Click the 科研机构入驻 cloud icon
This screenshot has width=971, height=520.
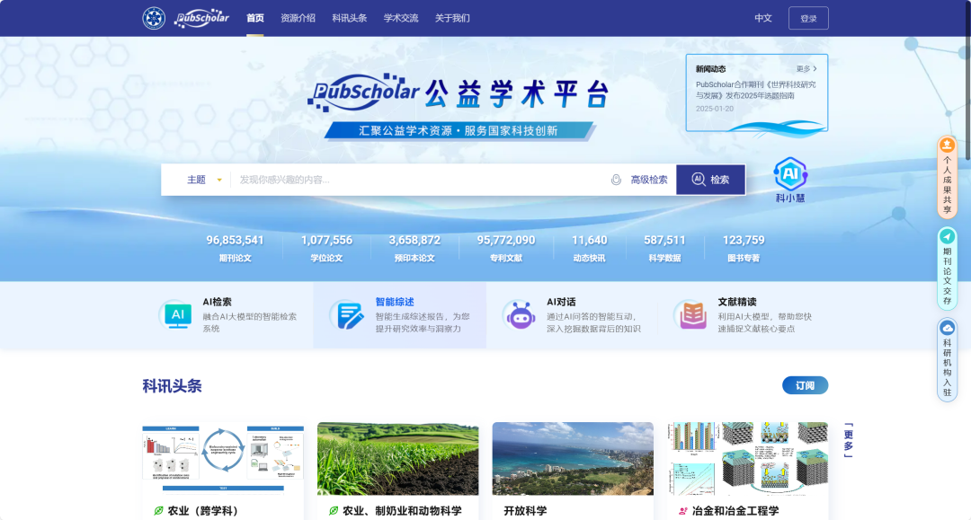click(947, 329)
